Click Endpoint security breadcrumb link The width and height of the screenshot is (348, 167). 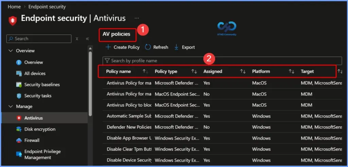[x=47, y=7]
